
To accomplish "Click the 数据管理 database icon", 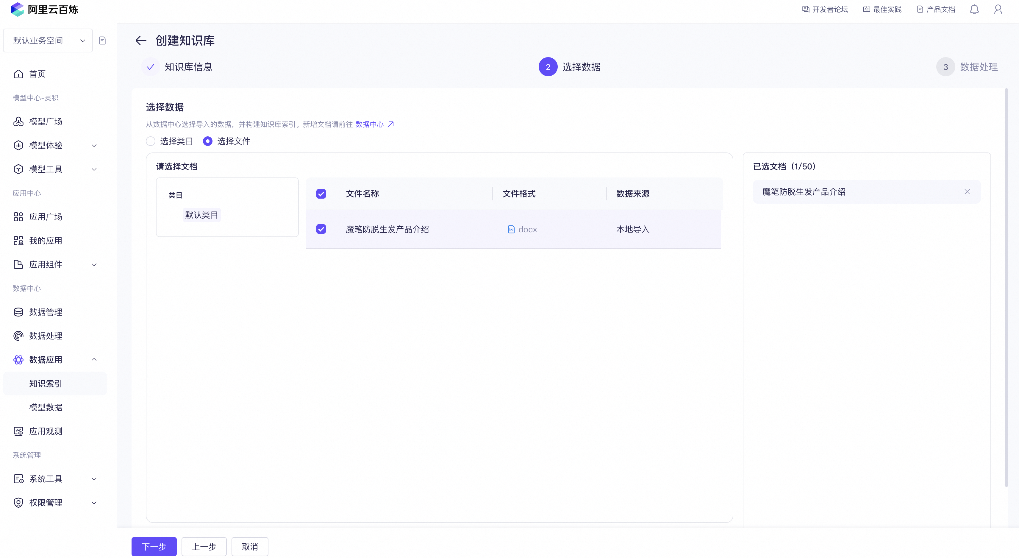I will [18, 312].
